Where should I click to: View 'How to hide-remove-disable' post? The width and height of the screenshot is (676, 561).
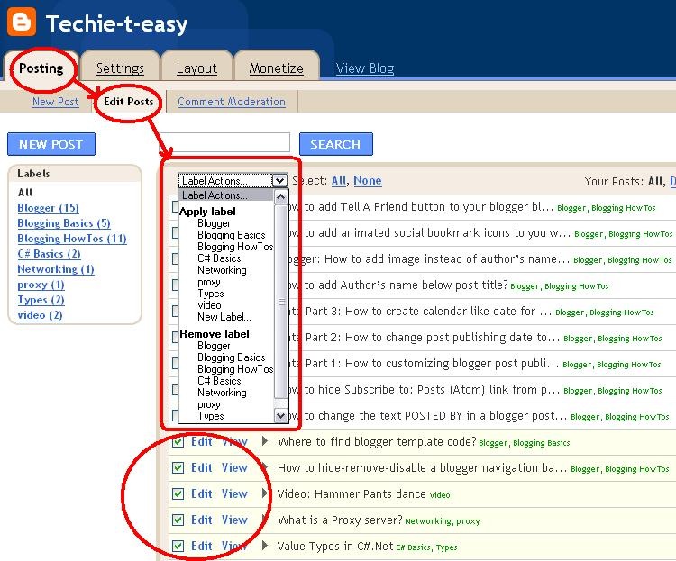click(234, 467)
